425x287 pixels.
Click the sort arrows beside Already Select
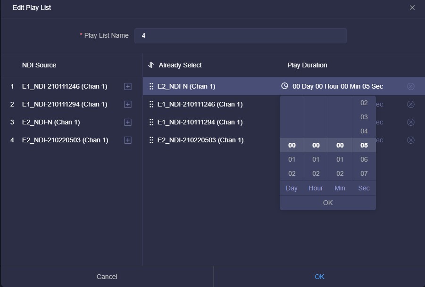(x=151, y=65)
